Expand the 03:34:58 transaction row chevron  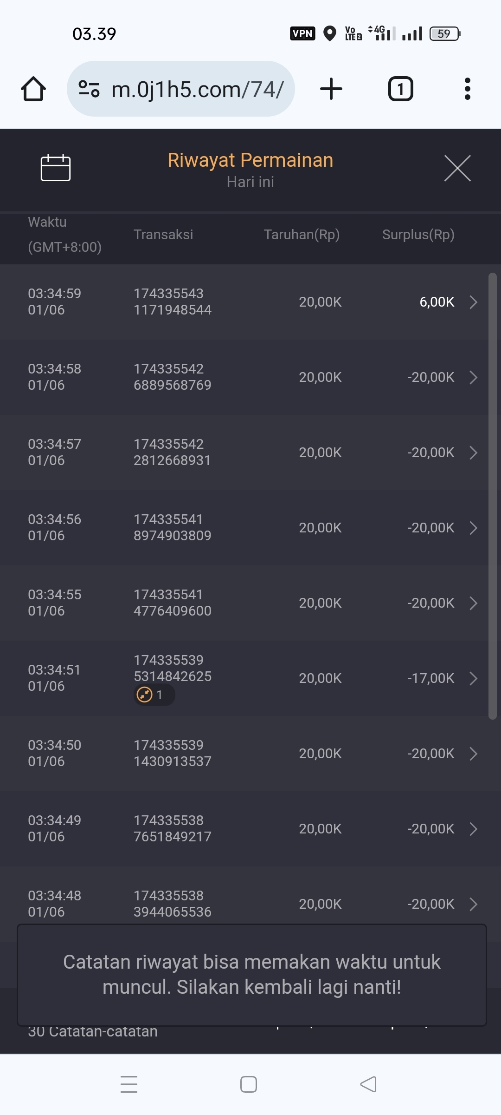click(473, 377)
